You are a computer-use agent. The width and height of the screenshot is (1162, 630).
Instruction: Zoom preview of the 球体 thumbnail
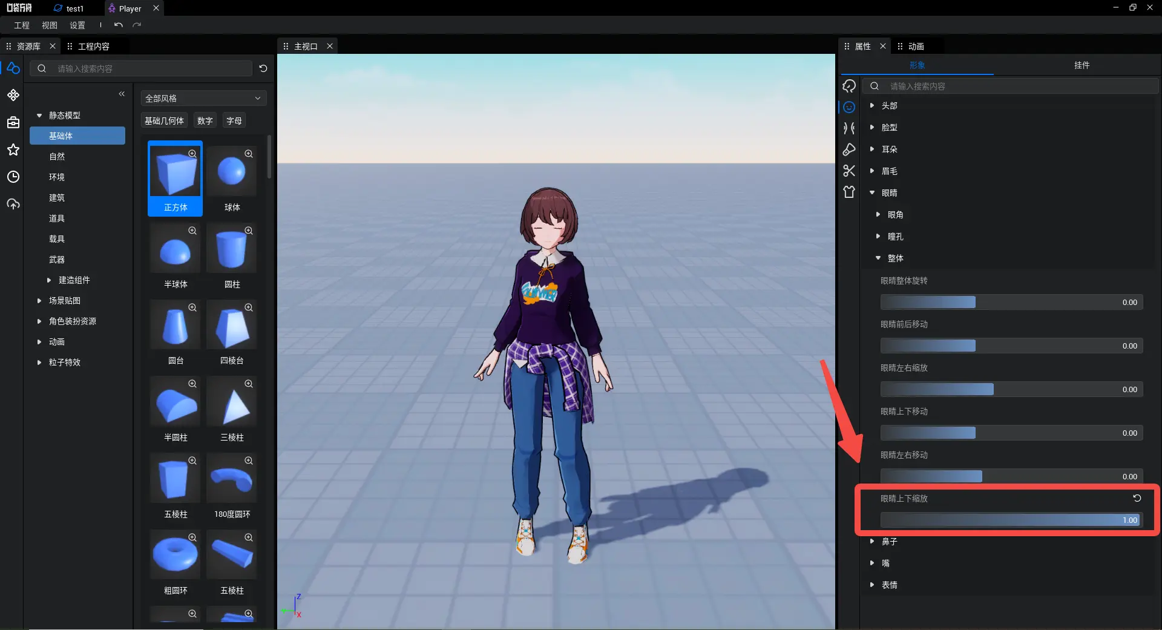(x=249, y=154)
